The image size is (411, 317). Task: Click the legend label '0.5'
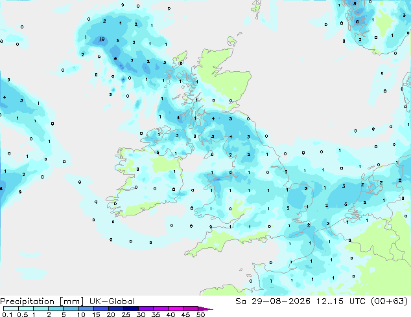22,314
